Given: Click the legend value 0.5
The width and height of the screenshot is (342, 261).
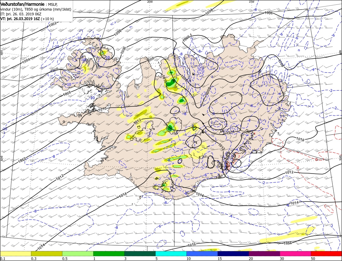Looking at the screenshot, I should click(x=65, y=259).
